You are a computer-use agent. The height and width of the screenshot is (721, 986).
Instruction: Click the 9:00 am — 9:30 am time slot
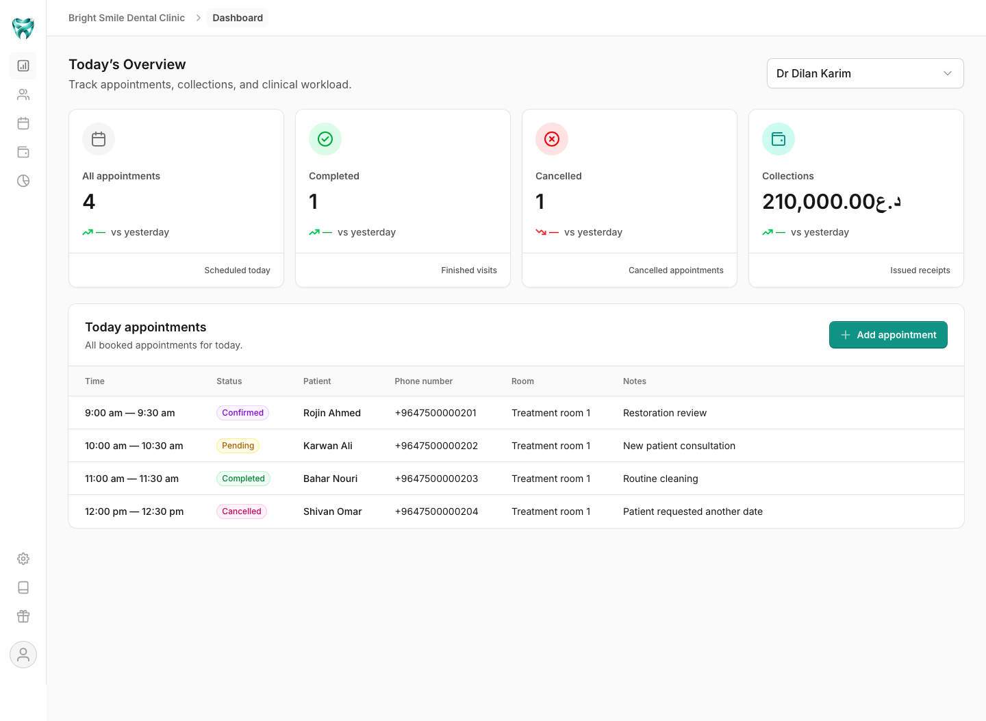pyautogui.click(x=130, y=413)
